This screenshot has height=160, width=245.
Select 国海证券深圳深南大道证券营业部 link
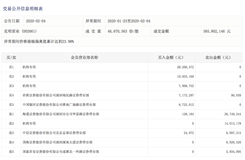point(57,142)
